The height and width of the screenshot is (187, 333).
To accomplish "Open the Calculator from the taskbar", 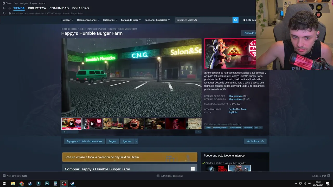I will pyautogui.click(x=55, y=184).
